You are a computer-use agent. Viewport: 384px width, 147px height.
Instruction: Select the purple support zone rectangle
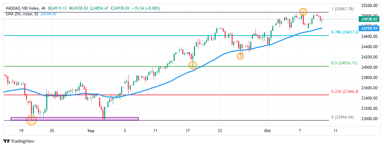74,118
